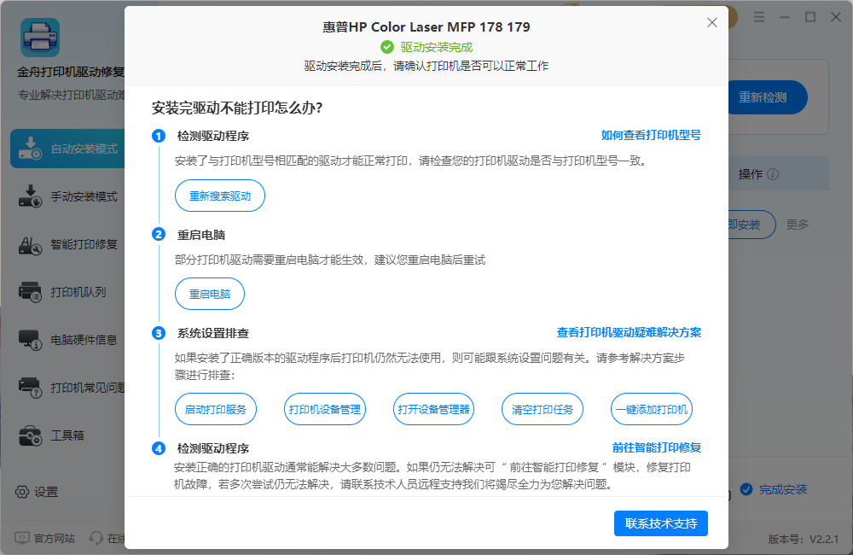The height and width of the screenshot is (555, 853).
Task: Click 重启电脑 button
Action: click(210, 294)
